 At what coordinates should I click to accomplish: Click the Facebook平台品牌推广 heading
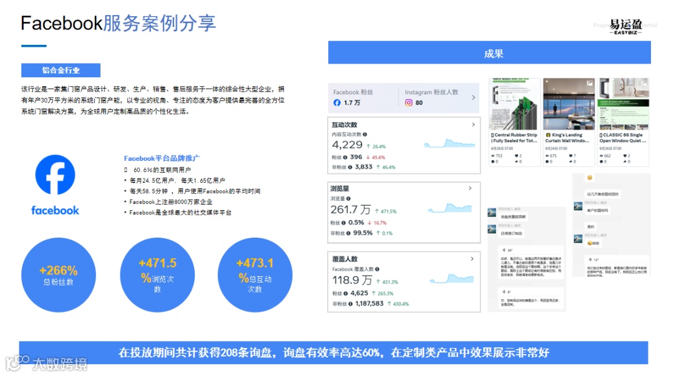(x=162, y=158)
